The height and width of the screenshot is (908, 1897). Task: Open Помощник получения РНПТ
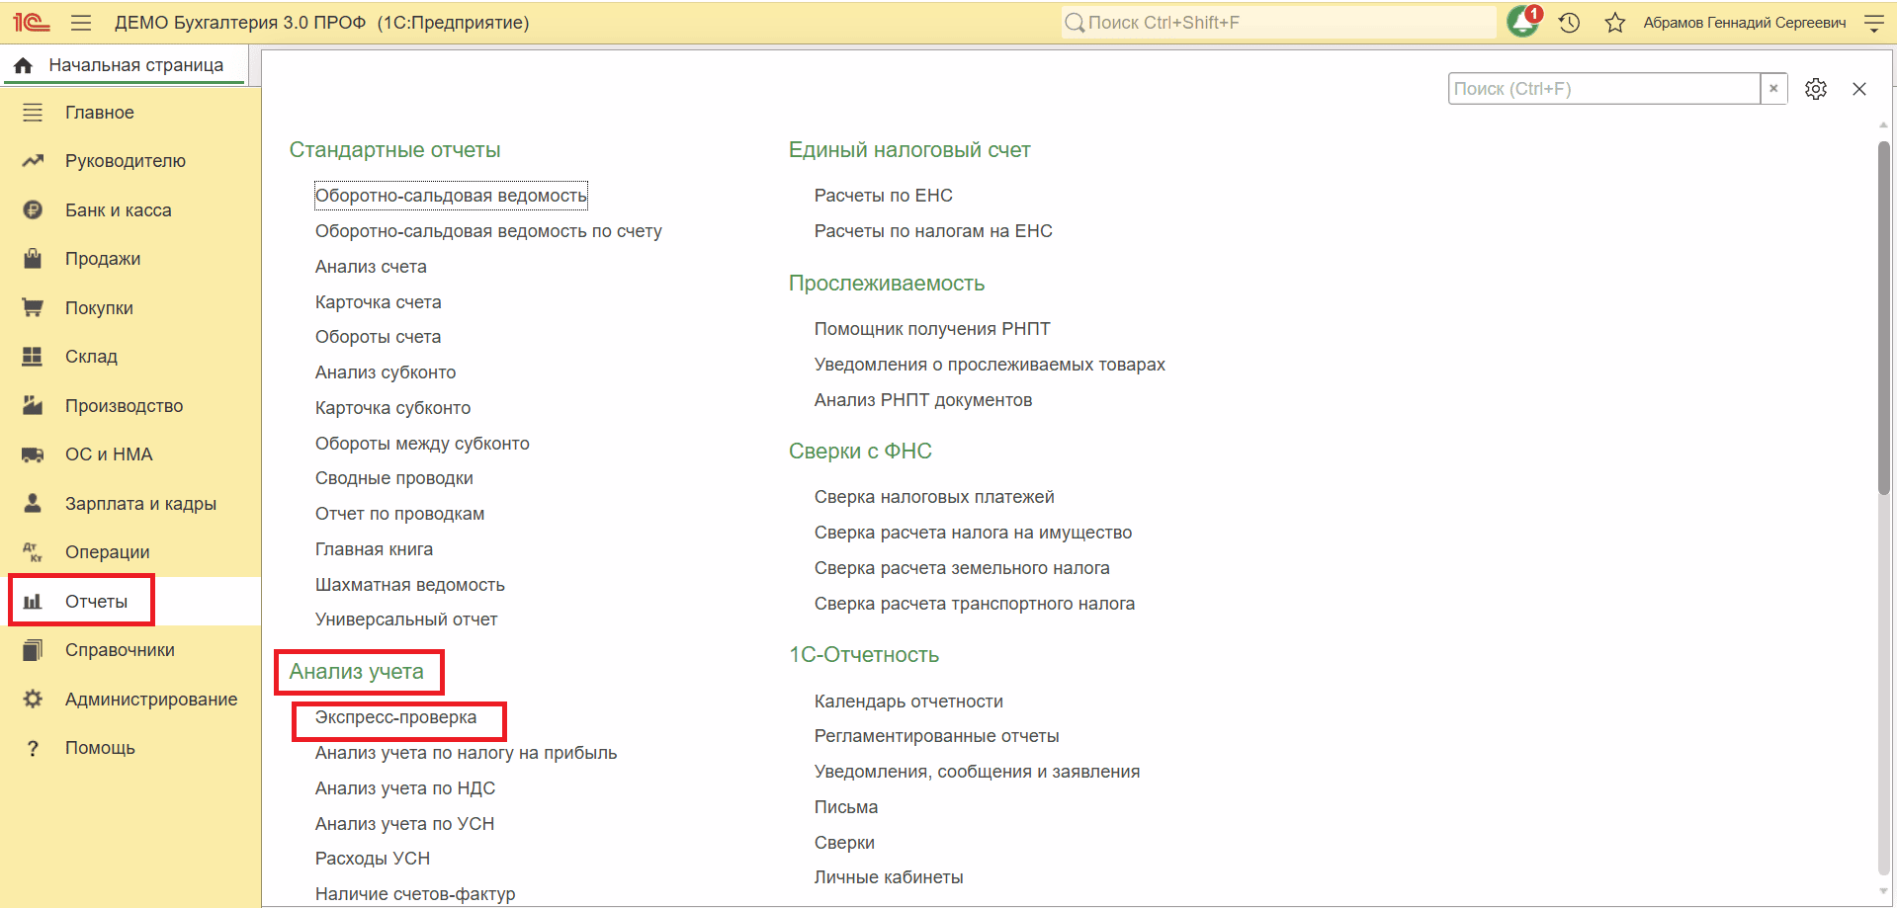pos(932,329)
